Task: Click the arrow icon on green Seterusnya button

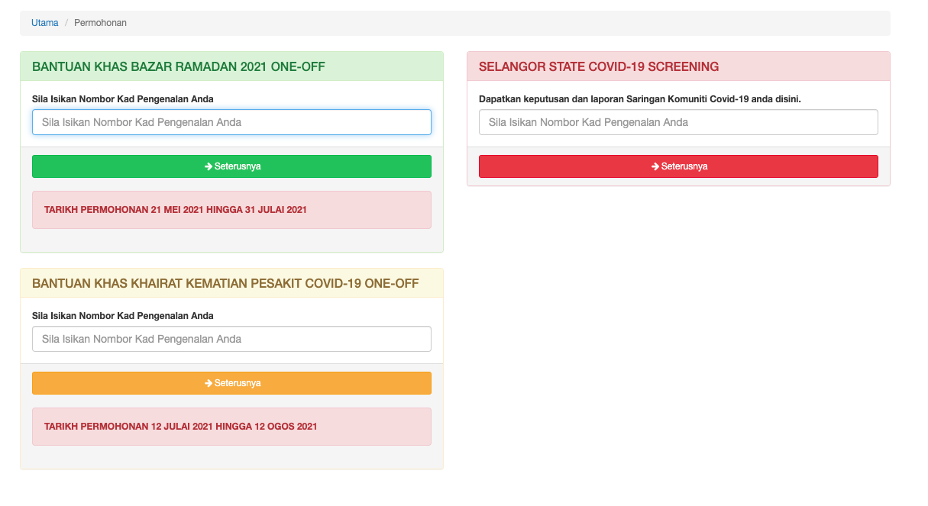Action: (208, 166)
